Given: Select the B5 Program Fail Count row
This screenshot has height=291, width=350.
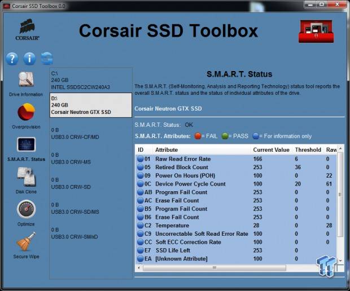Looking at the screenshot, I should pos(236,209).
